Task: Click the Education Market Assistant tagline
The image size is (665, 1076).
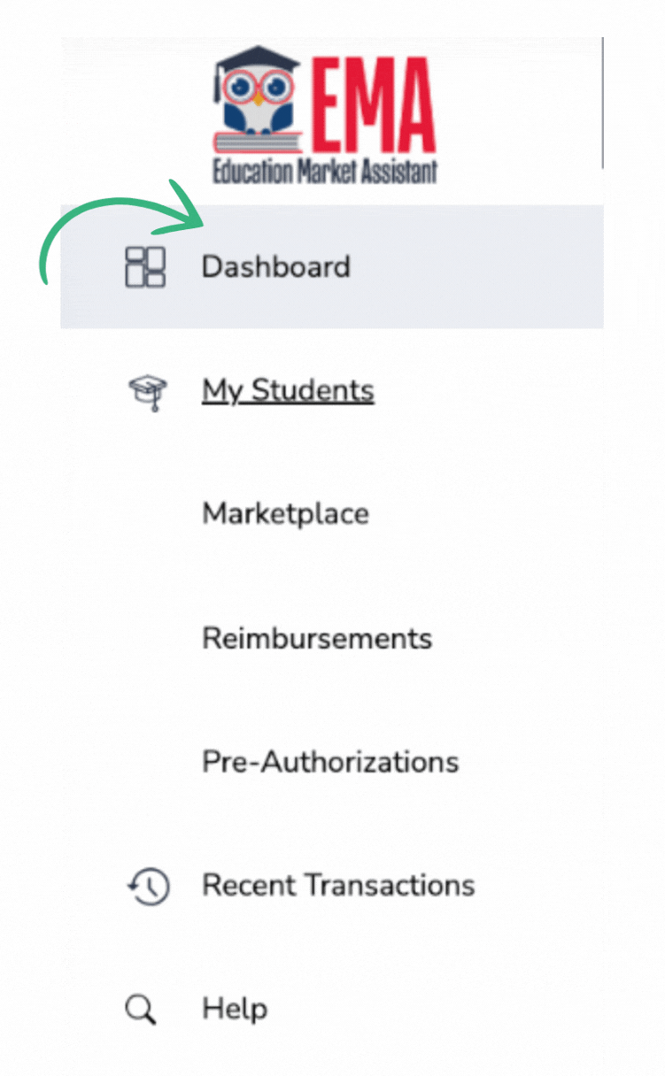Action: pyautogui.click(x=325, y=169)
